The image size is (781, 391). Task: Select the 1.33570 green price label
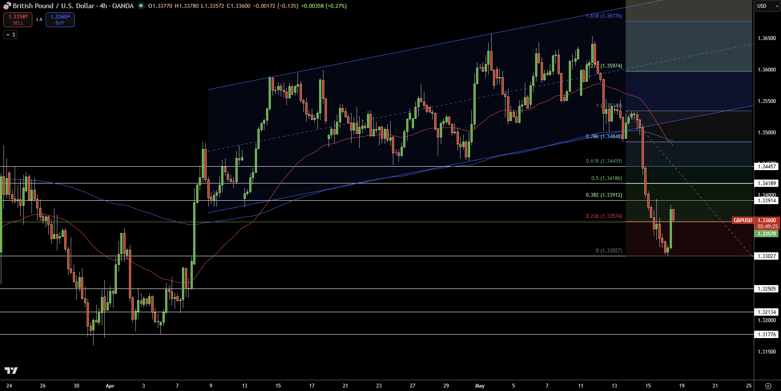pos(767,234)
